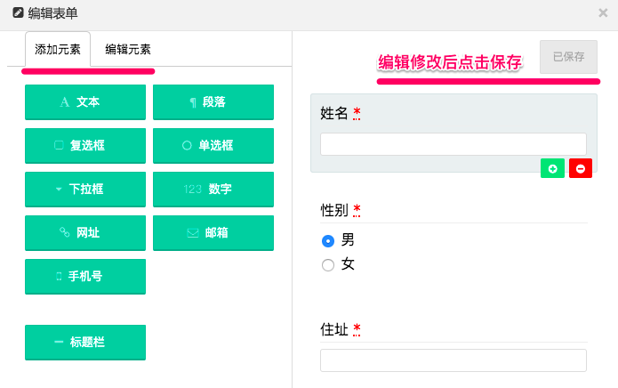The image size is (618, 388).
Task: Close the 编辑表单 dialog
Action: point(603,12)
